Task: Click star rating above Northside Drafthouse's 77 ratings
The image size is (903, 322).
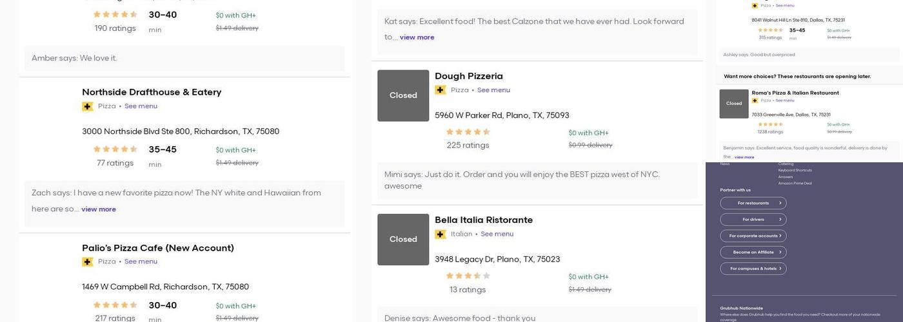Action: [x=115, y=149]
